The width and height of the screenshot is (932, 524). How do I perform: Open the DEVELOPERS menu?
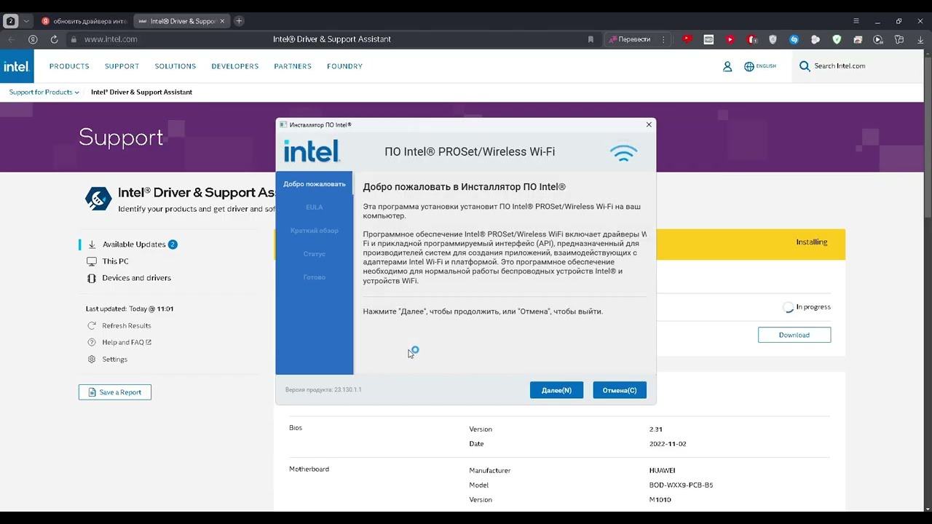(235, 66)
